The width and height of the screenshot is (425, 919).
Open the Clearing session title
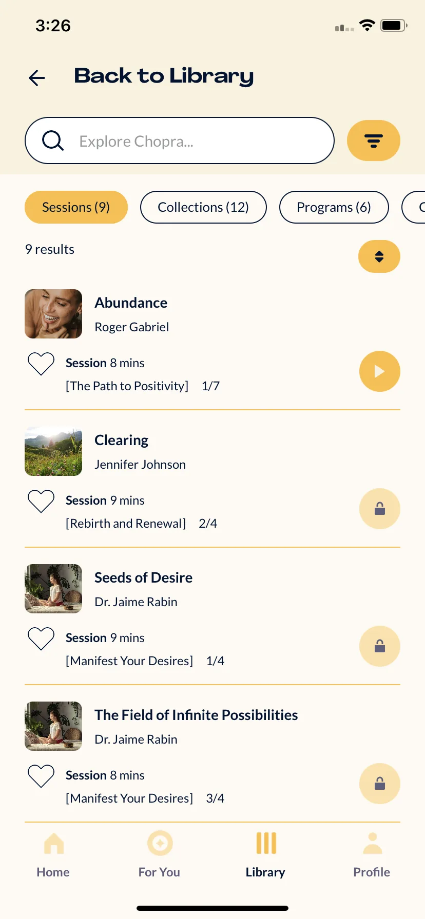tap(122, 441)
